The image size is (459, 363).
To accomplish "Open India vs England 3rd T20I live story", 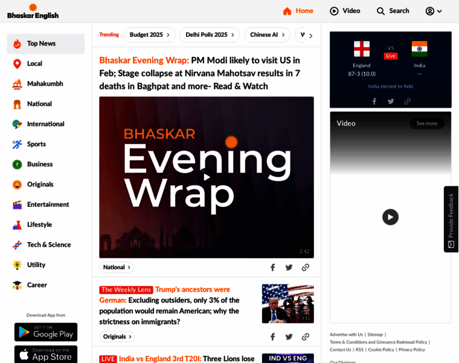I will (x=177, y=359).
